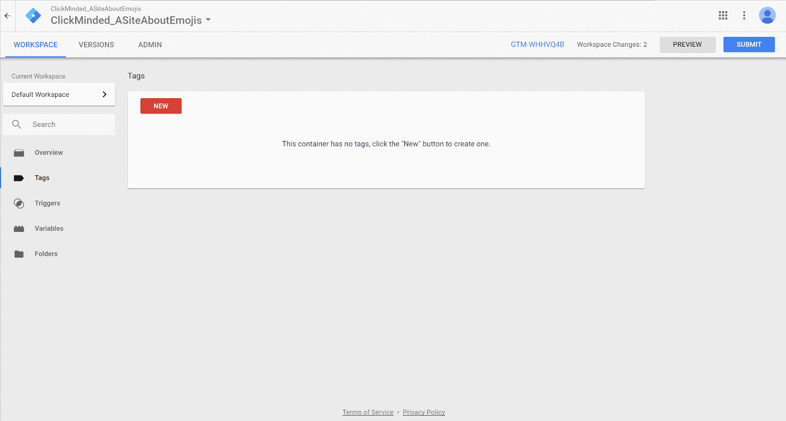This screenshot has width=786, height=421.
Task: Open the GTM-WHHVQ4B container ID link
Action: 537,45
